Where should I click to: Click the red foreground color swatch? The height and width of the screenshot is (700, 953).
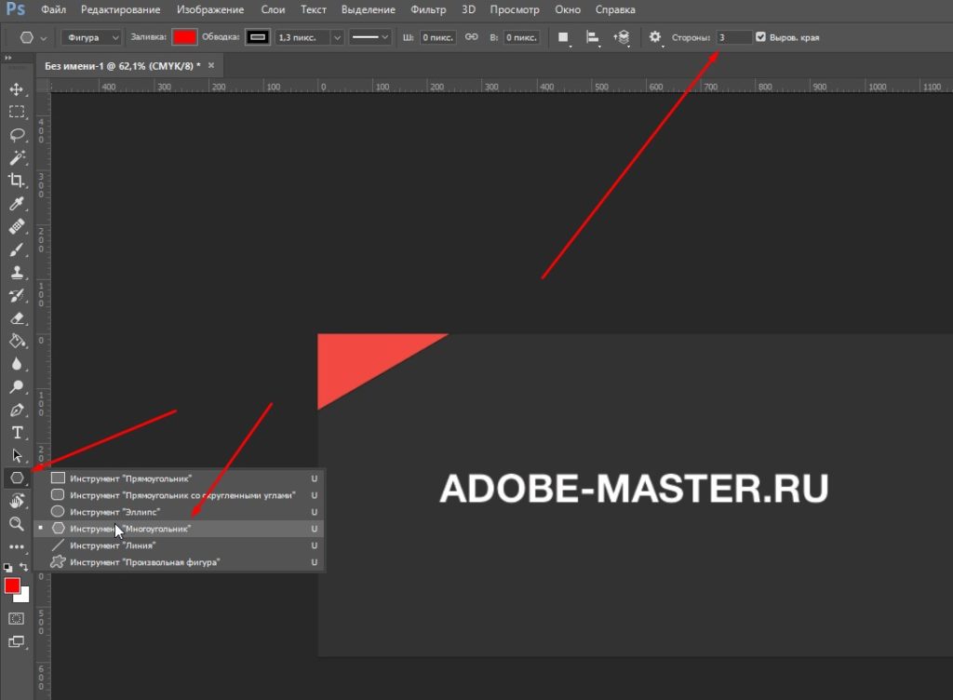11,586
